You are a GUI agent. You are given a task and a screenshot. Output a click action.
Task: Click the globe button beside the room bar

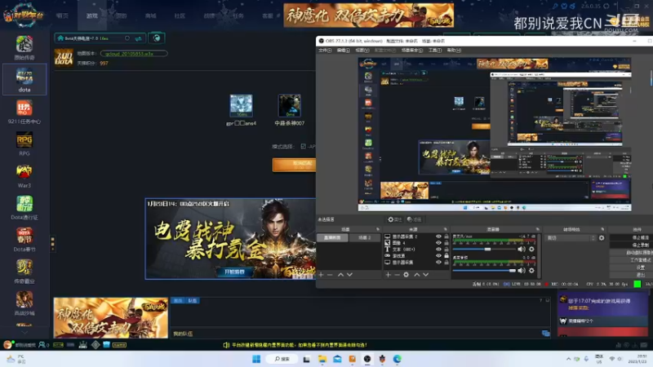pyautogui.click(x=157, y=38)
